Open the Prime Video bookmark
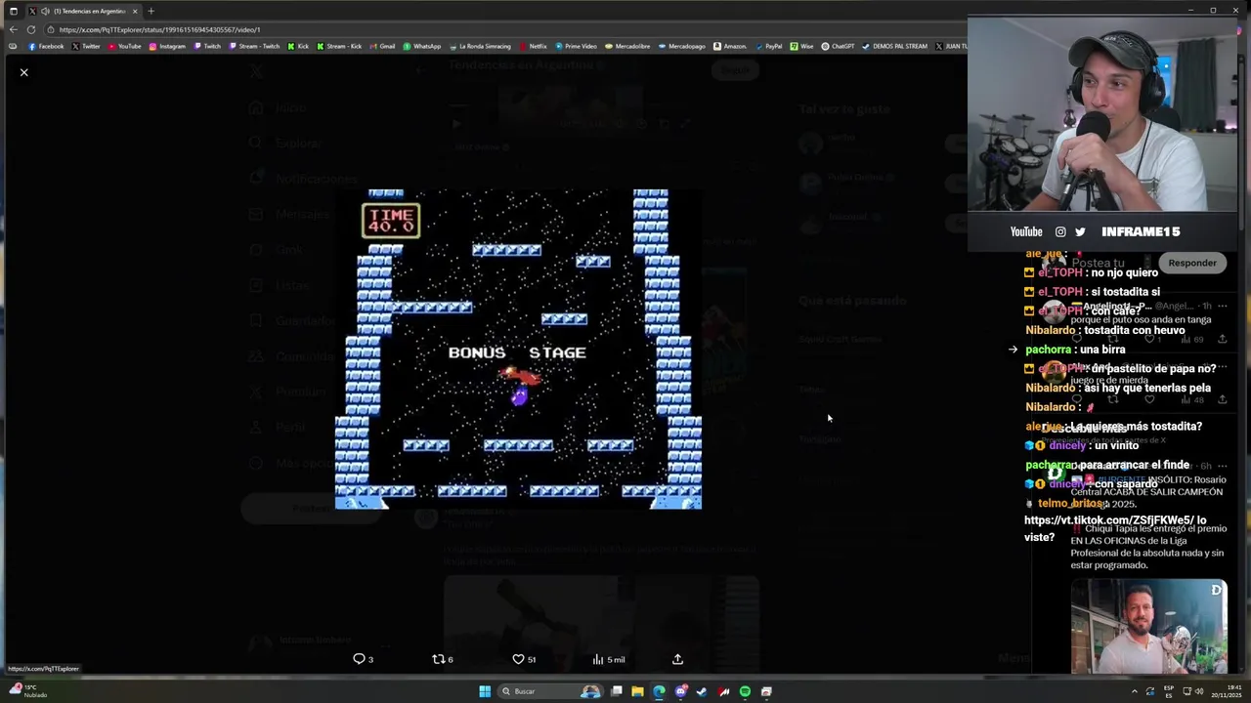This screenshot has height=703, width=1251. [x=576, y=46]
